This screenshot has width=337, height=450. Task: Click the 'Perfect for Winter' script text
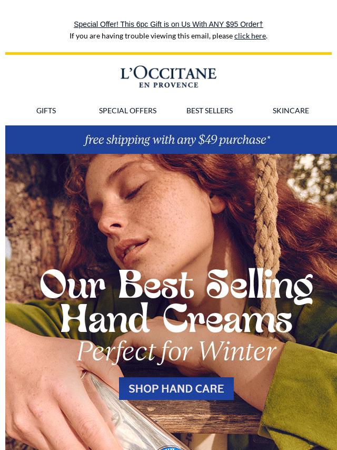(176, 351)
